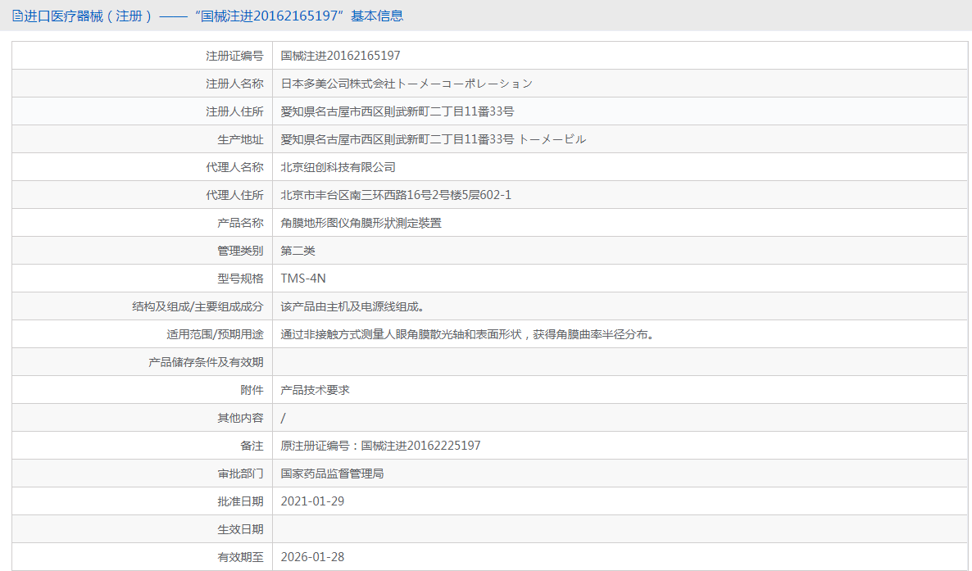972x571 pixels.
Task: Click the label 注册人名称
Action: (234, 84)
